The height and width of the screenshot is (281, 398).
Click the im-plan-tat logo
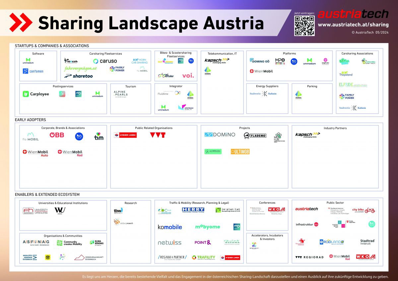click(x=228, y=210)
